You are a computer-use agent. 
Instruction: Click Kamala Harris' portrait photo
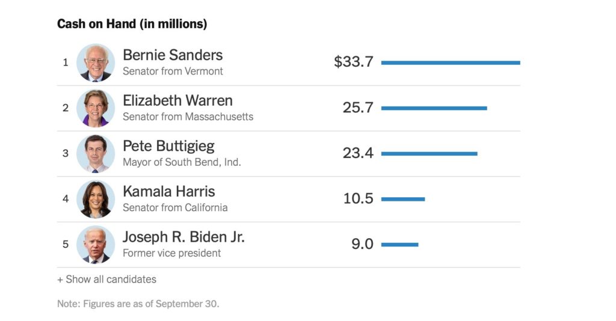95,199
